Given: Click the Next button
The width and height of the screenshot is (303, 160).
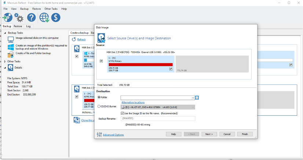Looking at the screenshot, I should point(209,134).
